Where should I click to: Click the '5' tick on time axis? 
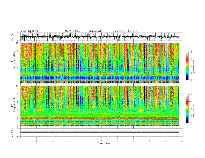click(x=101, y=141)
